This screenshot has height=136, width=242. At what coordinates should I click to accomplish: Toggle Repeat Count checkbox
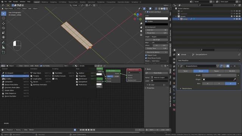point(146,55)
